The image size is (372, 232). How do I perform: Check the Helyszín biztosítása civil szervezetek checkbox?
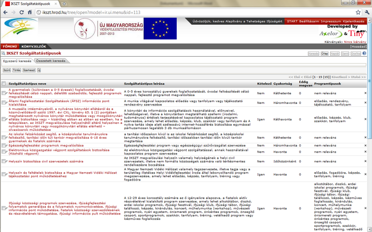3,161
